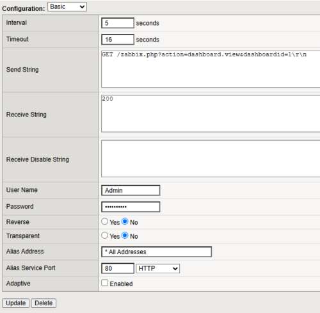Click the Receive String label

point(26,115)
